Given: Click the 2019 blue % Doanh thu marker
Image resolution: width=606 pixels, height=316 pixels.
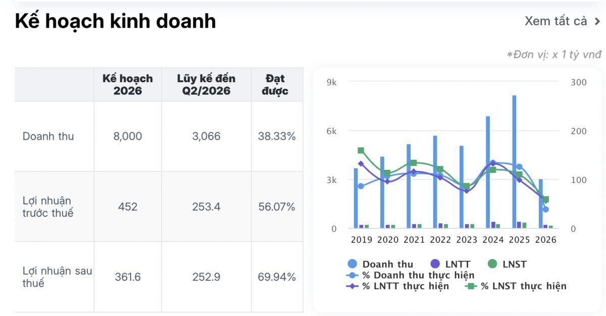Looking at the screenshot, I should pyautogui.click(x=361, y=186).
